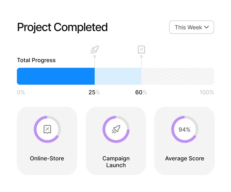Click the coupon icon in the Online-Store card

click(47, 129)
